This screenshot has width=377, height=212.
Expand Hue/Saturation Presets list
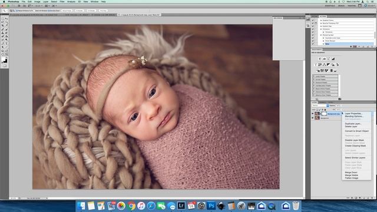tap(314, 86)
